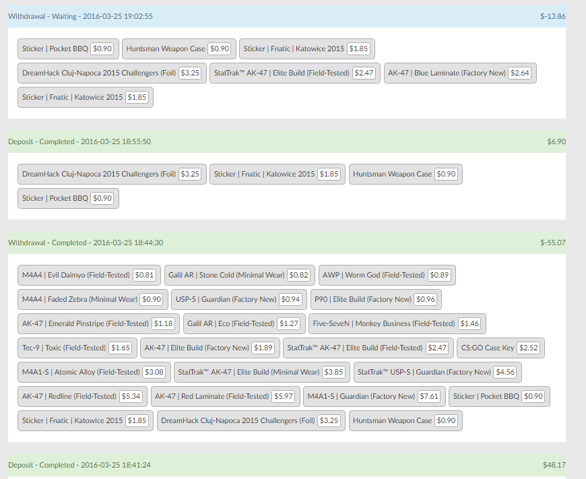The image size is (586, 479).
Task: Open the Deposit Completed 18:55:50 header
Action: [x=287, y=141]
